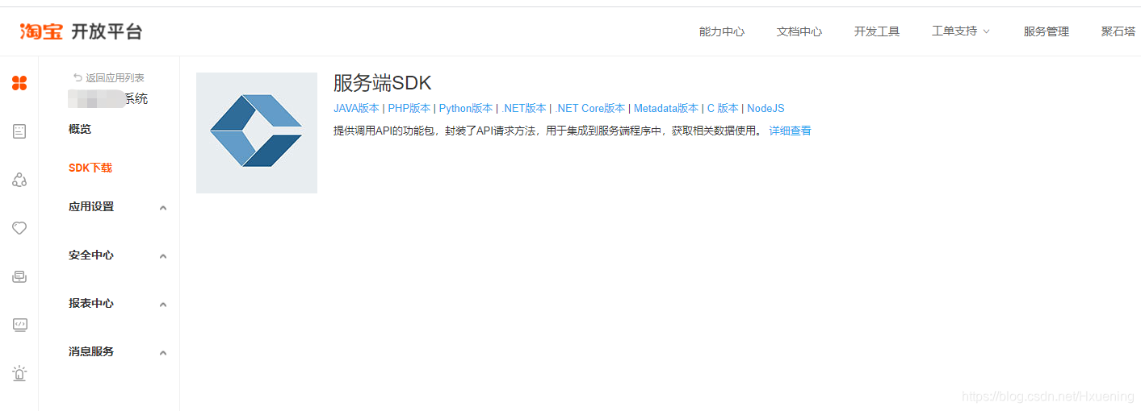Screen dimensions: 1141x411
Task: Expand the 报表中心 section chevron
Action: coord(163,305)
